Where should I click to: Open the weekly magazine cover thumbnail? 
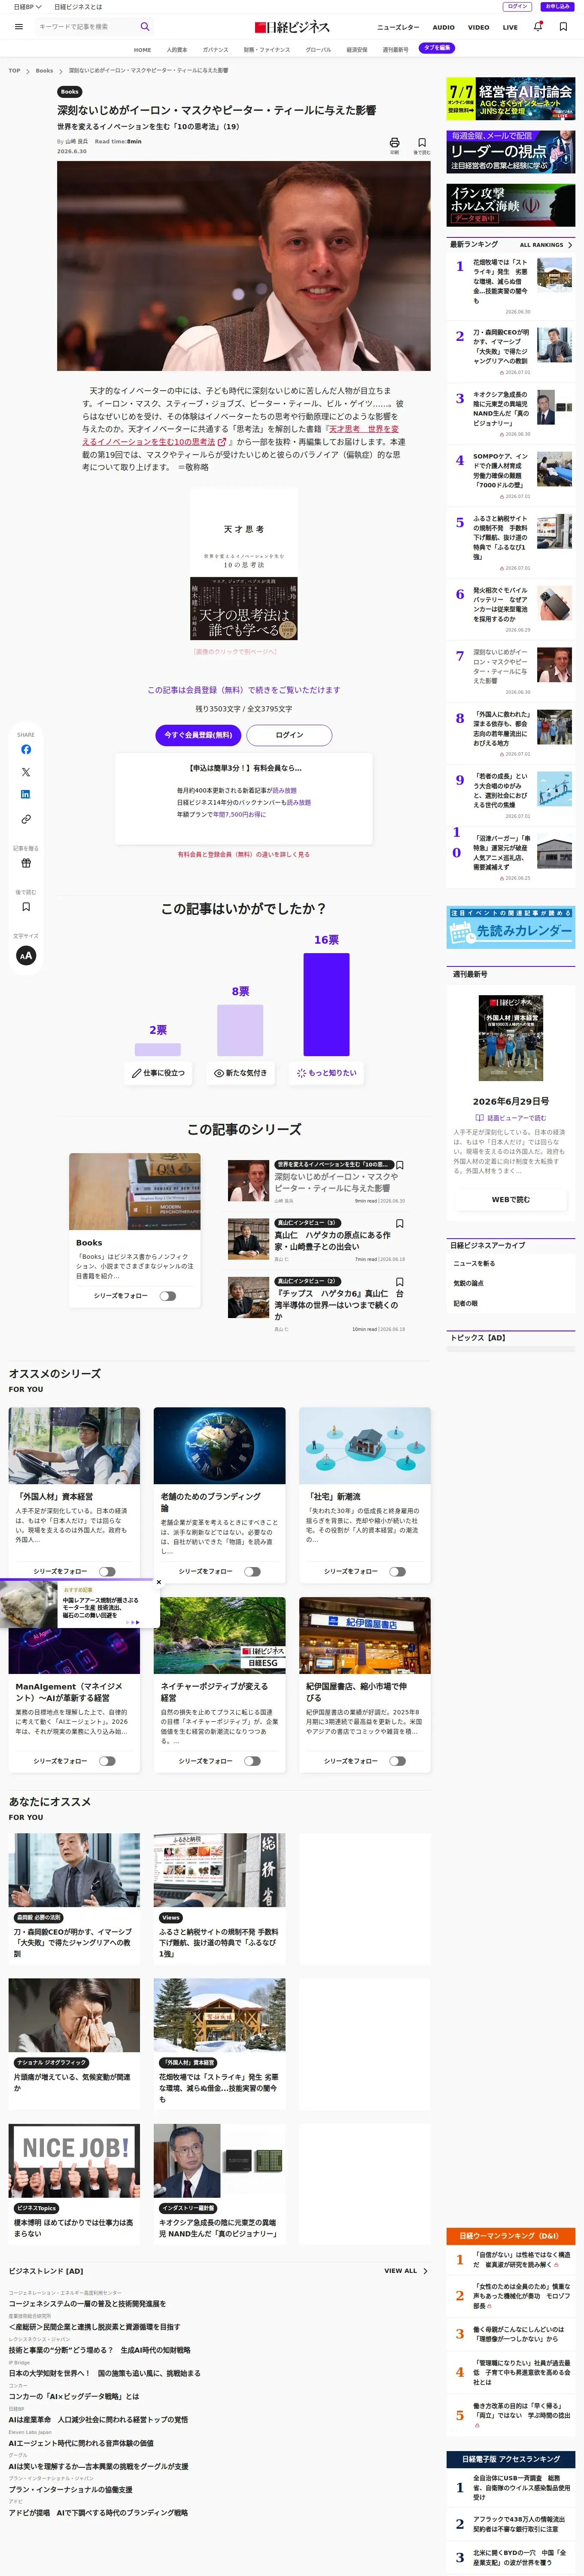tap(511, 1038)
